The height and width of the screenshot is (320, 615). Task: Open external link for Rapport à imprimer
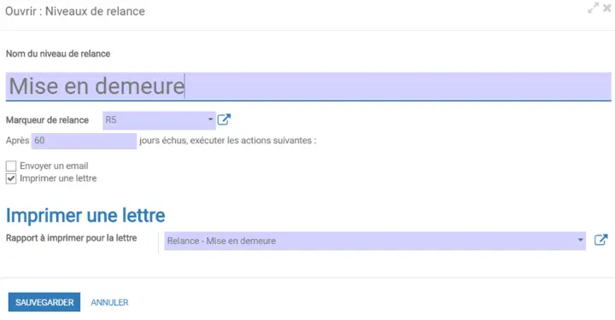[600, 240]
